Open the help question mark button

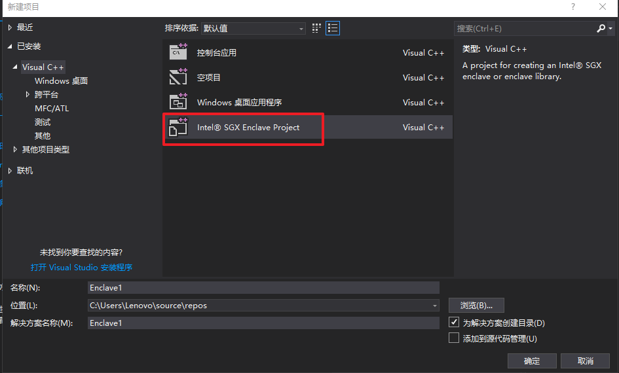tap(572, 7)
